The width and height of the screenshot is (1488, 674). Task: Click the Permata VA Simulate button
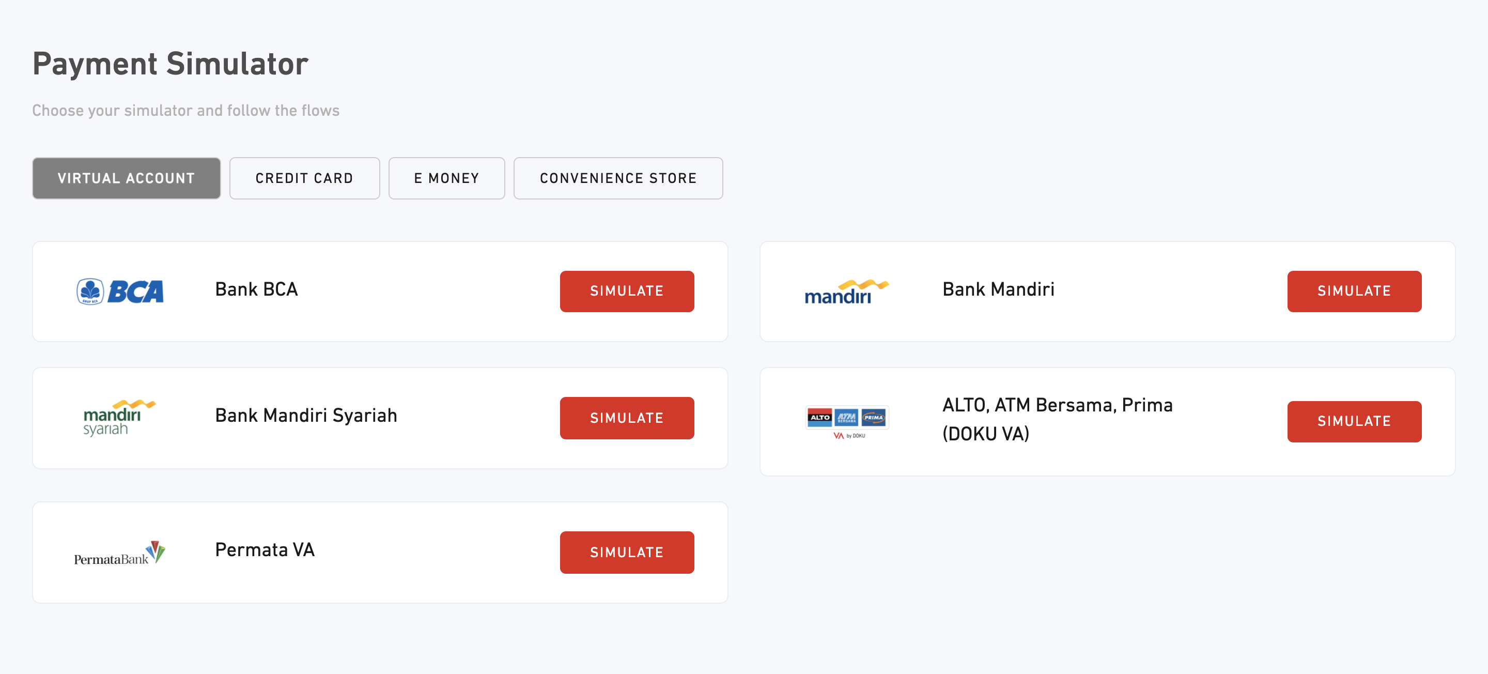(626, 550)
